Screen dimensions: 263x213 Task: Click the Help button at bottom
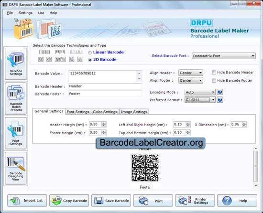(237, 201)
